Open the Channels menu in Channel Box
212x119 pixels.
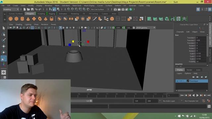pos(180,32)
